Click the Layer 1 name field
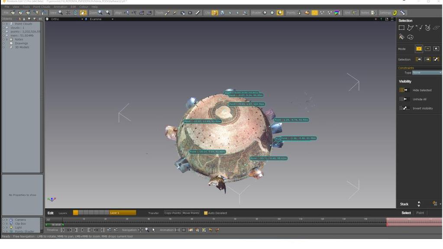Viewport: 443px width, 249px height. [123, 213]
